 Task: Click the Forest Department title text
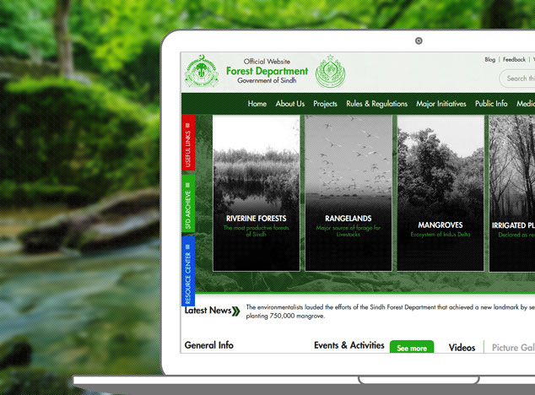[267, 71]
